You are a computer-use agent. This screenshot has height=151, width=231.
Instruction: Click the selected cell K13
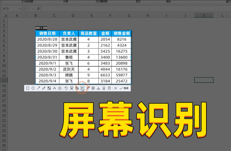204,80
